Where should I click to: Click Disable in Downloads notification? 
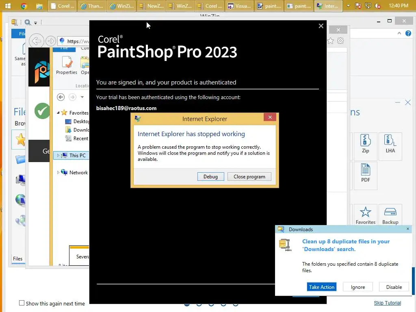click(394, 287)
